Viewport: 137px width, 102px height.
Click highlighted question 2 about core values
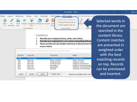point(65,41)
